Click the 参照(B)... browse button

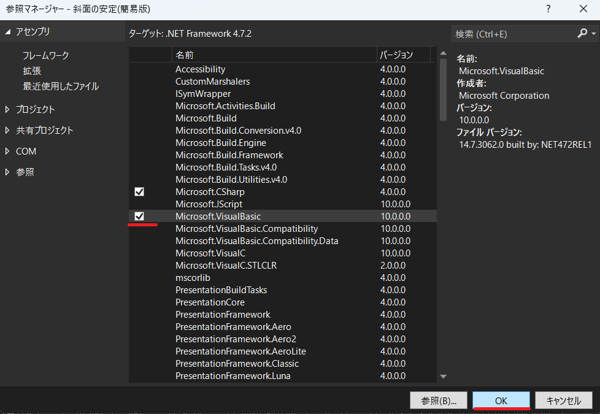(x=439, y=401)
